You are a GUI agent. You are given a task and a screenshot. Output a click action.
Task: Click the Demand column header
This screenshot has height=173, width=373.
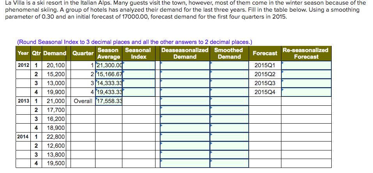coord(55,53)
